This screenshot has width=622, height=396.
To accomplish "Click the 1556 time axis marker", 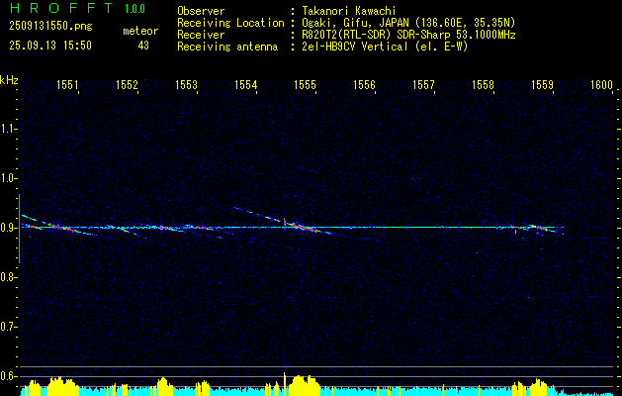I will tap(364, 85).
